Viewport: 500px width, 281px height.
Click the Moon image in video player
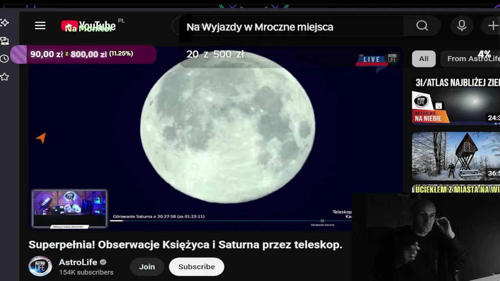click(228, 128)
